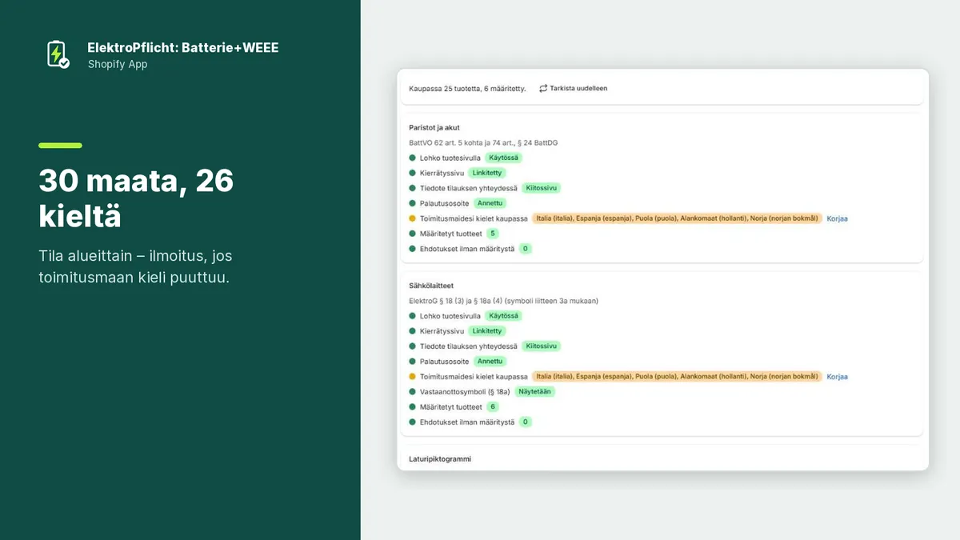Click the ElektroPflicht battery app logo

58,54
